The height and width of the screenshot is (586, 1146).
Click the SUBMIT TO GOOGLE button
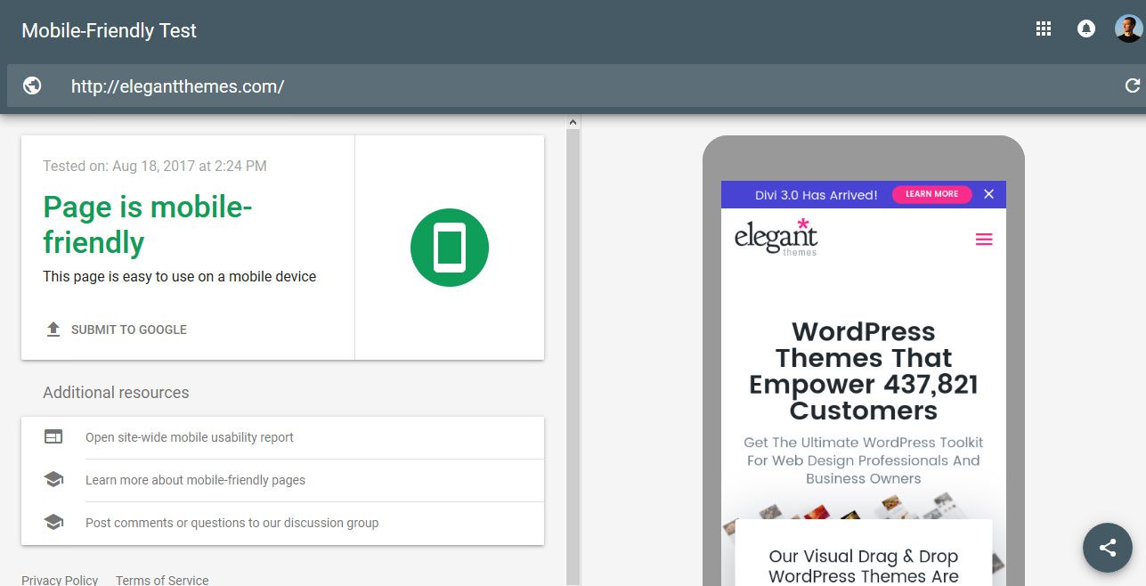point(128,329)
